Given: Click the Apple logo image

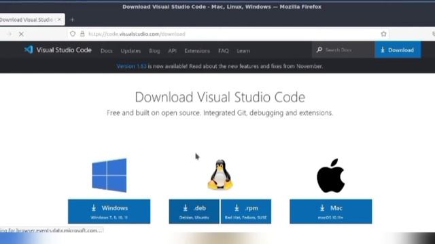Looking at the screenshot, I should (331, 176).
